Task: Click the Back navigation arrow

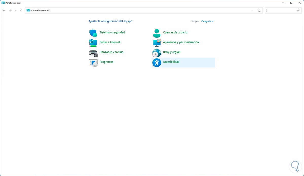Action: click(x=4, y=11)
